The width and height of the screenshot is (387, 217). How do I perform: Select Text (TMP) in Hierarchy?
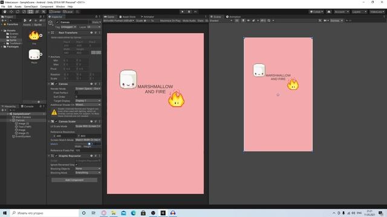click(23, 127)
